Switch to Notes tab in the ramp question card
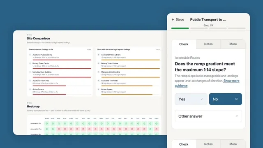The height and width of the screenshot is (148, 263). [x=208, y=44]
